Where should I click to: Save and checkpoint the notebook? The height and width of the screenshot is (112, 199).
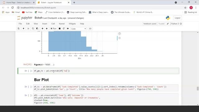click(19, 29)
